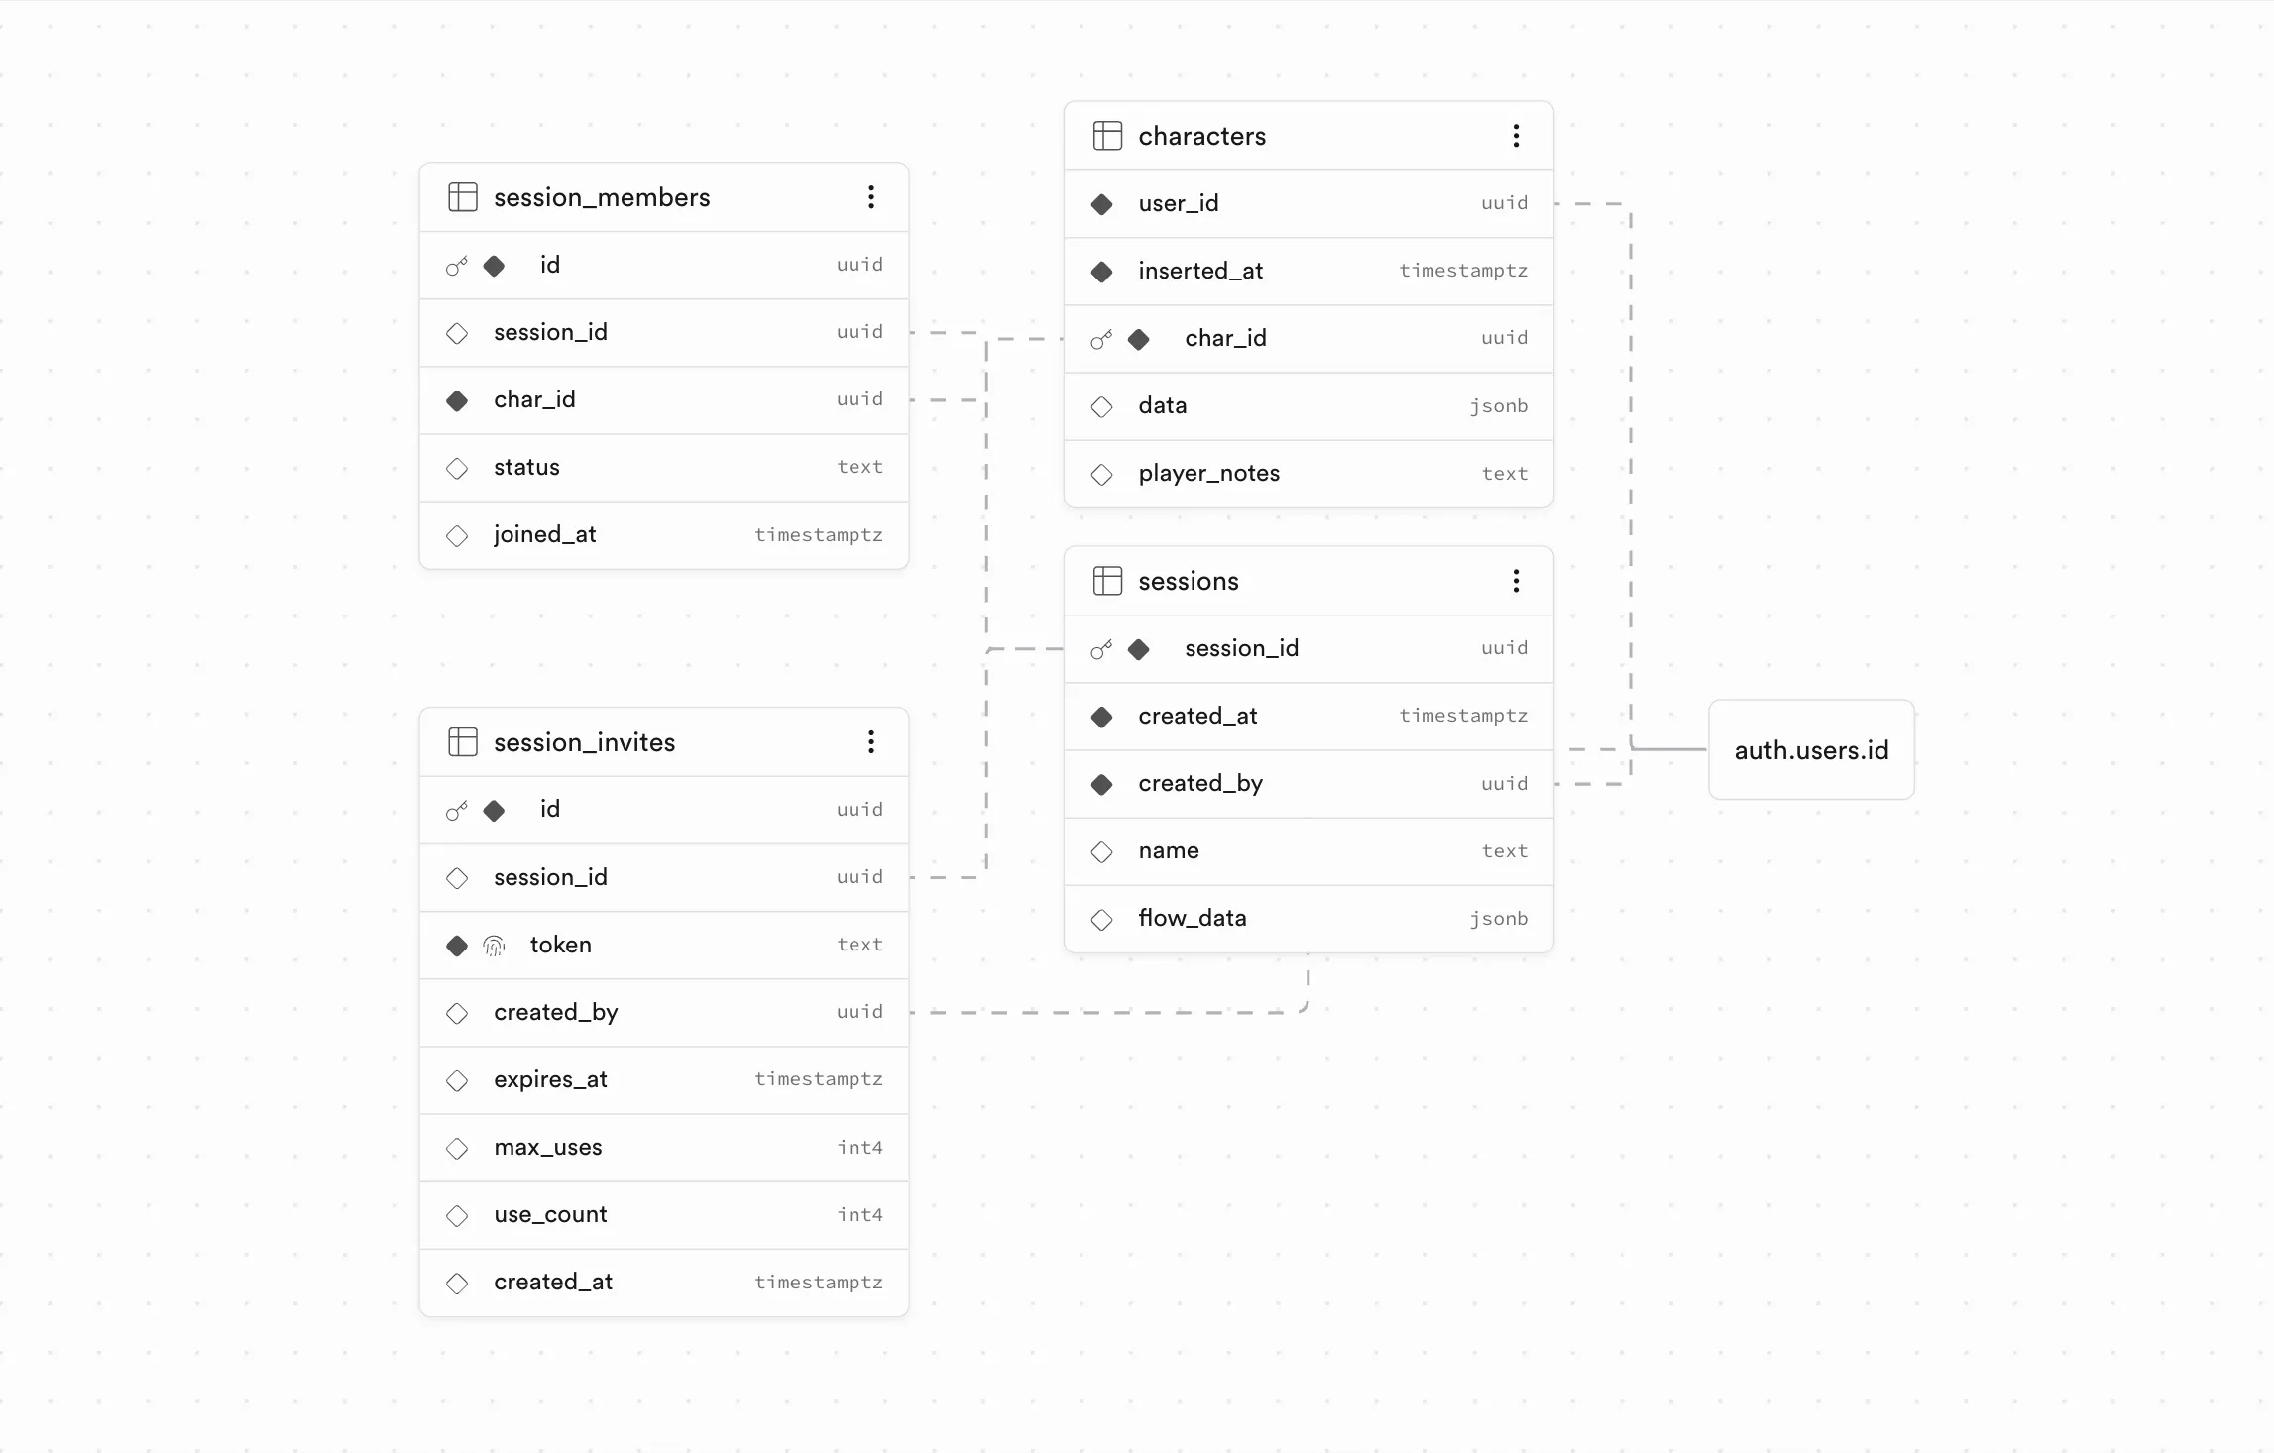
Task: Click the table icon next to sessions header
Action: 1107,580
